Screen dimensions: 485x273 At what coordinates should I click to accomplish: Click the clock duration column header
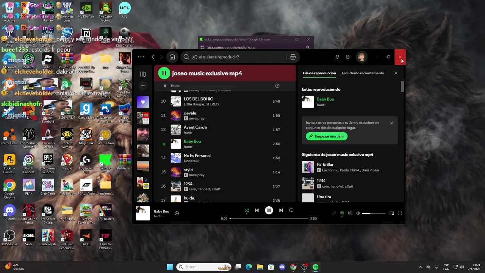(x=277, y=86)
